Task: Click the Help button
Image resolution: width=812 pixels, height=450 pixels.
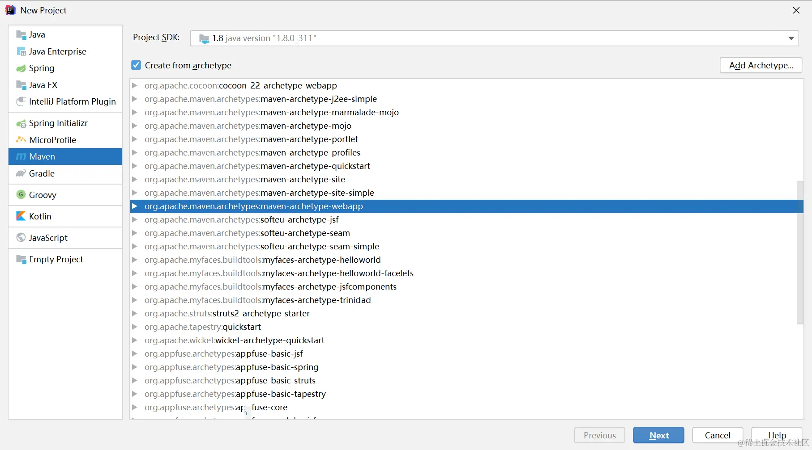Action: [x=777, y=435]
